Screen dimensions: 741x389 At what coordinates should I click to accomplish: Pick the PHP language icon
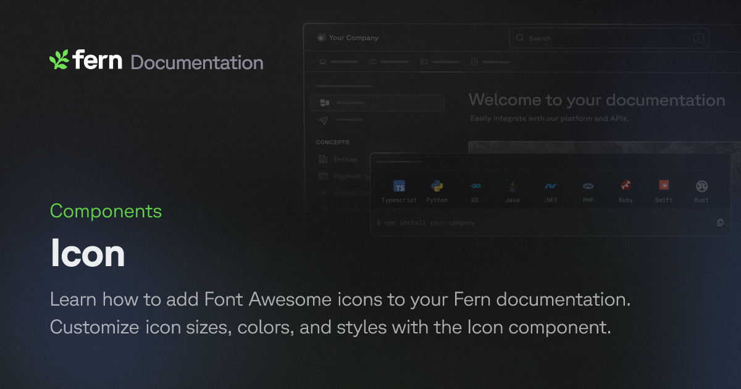pos(588,186)
